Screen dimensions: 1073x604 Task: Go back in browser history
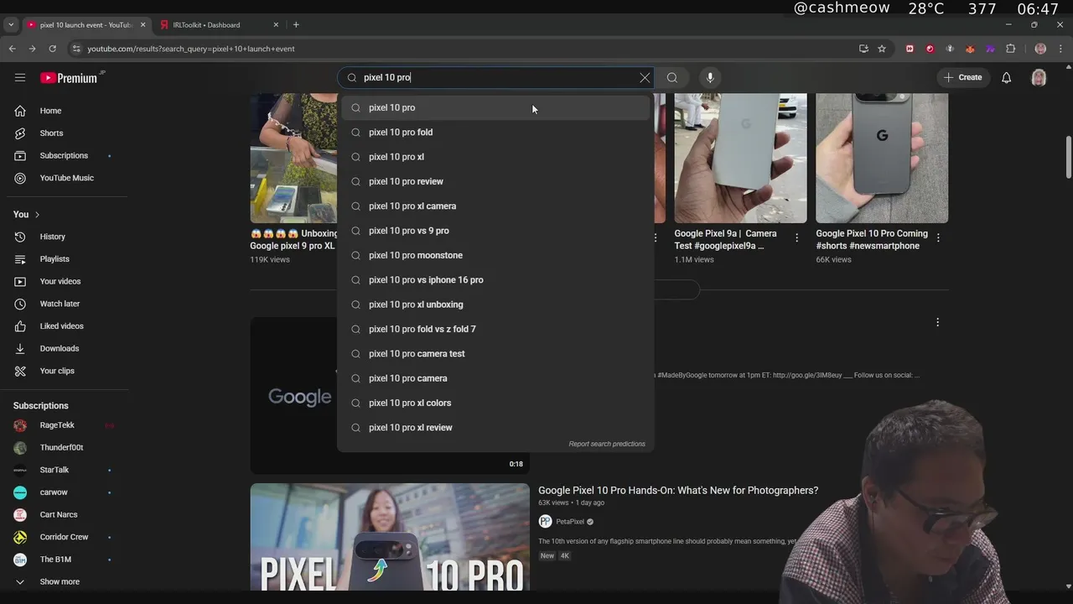13,49
